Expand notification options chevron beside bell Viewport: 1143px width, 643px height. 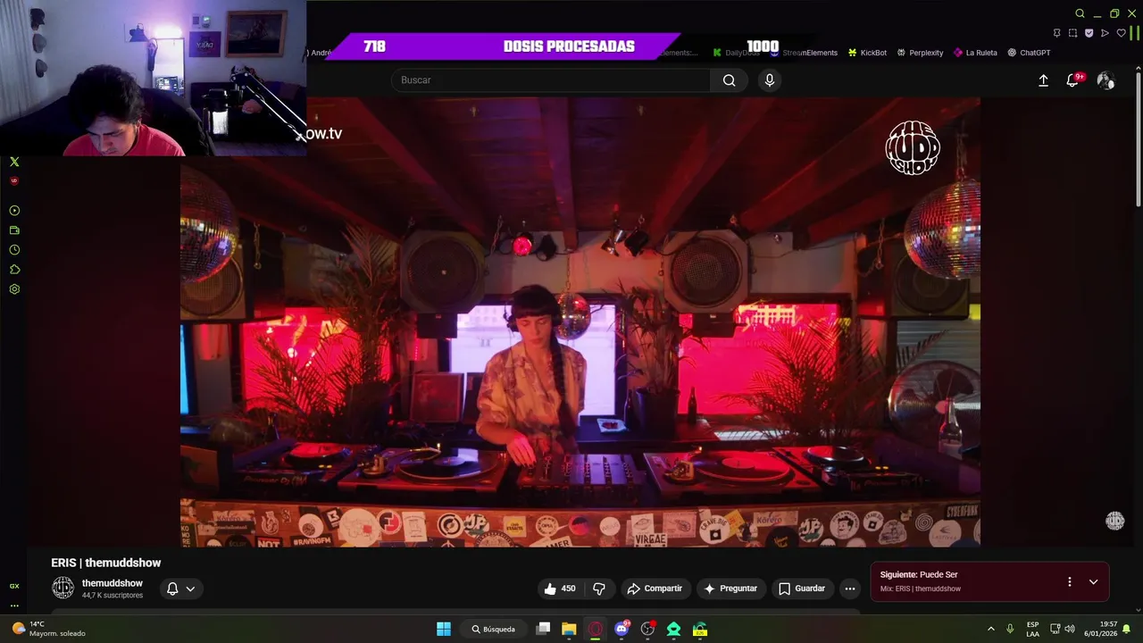pyautogui.click(x=190, y=589)
